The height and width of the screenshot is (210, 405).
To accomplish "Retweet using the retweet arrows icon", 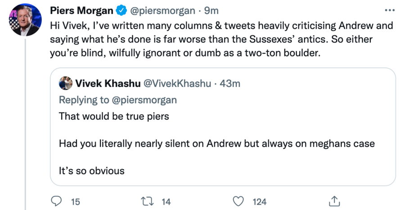I will 148,201.
